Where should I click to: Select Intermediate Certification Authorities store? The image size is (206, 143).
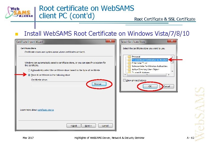149,66
